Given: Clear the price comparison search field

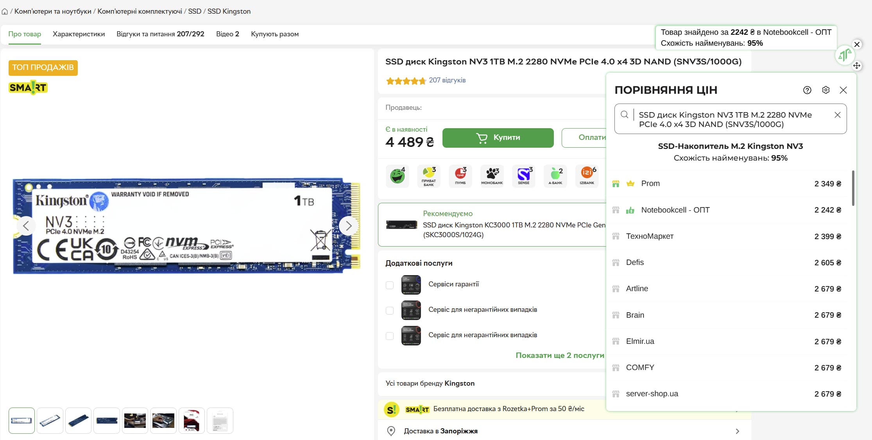Looking at the screenshot, I should [837, 115].
